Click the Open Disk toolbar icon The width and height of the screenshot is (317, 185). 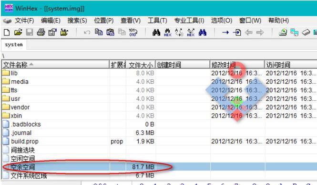coord(283,32)
